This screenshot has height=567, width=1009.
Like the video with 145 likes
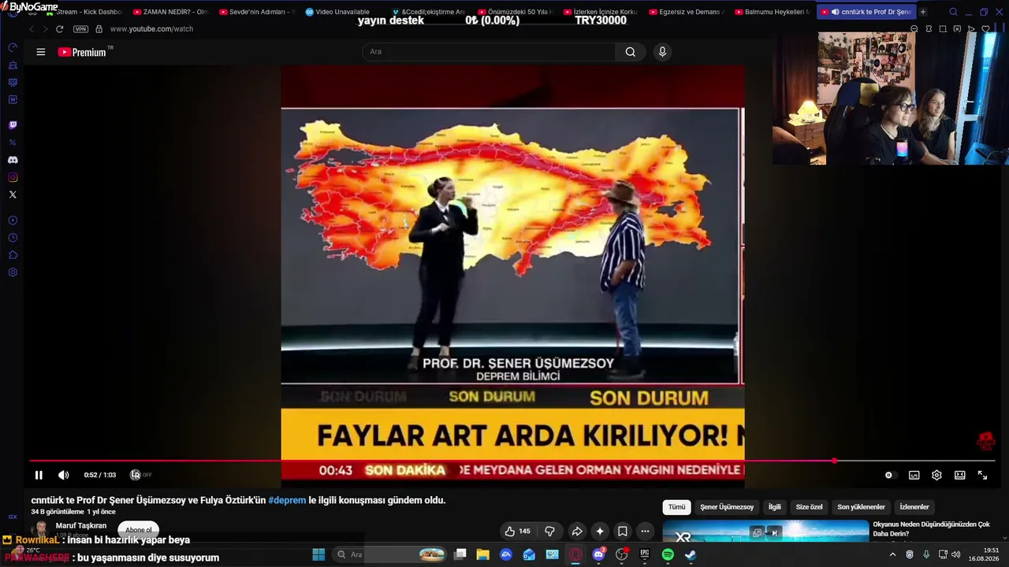(518, 532)
